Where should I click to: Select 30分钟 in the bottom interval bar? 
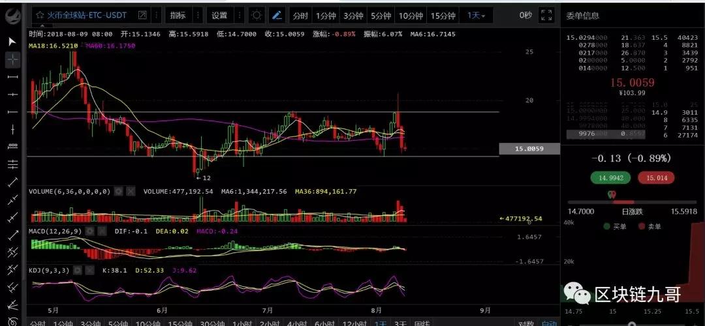coord(212,323)
